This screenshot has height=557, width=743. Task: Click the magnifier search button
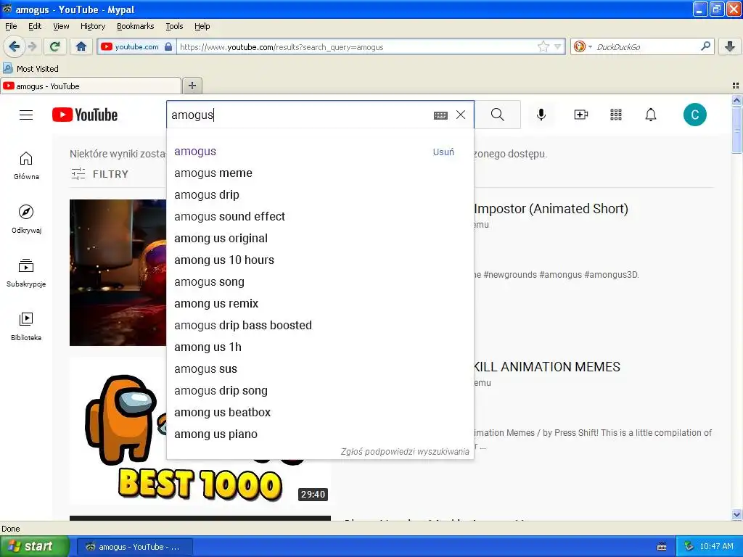pyautogui.click(x=498, y=115)
